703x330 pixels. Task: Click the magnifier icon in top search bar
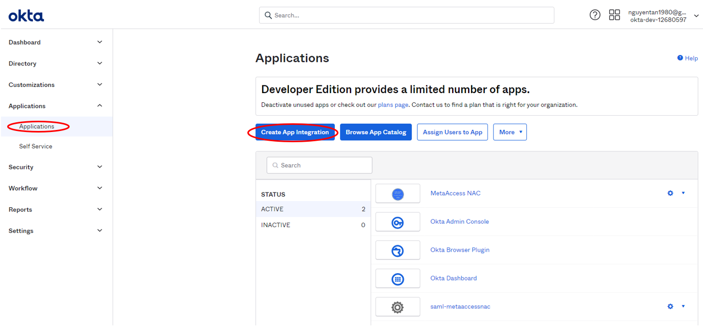point(268,15)
